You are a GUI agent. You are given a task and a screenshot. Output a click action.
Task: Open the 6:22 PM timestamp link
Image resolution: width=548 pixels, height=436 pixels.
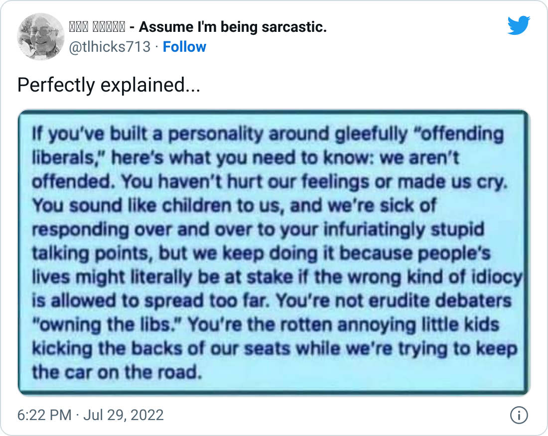[44, 415]
